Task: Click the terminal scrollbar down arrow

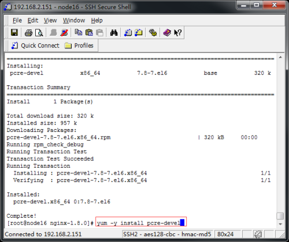Action: (x=280, y=224)
